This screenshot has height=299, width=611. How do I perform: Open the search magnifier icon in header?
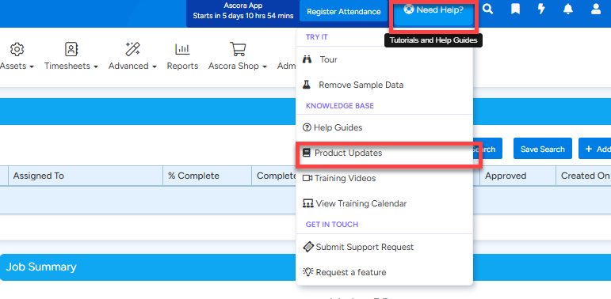487,9
